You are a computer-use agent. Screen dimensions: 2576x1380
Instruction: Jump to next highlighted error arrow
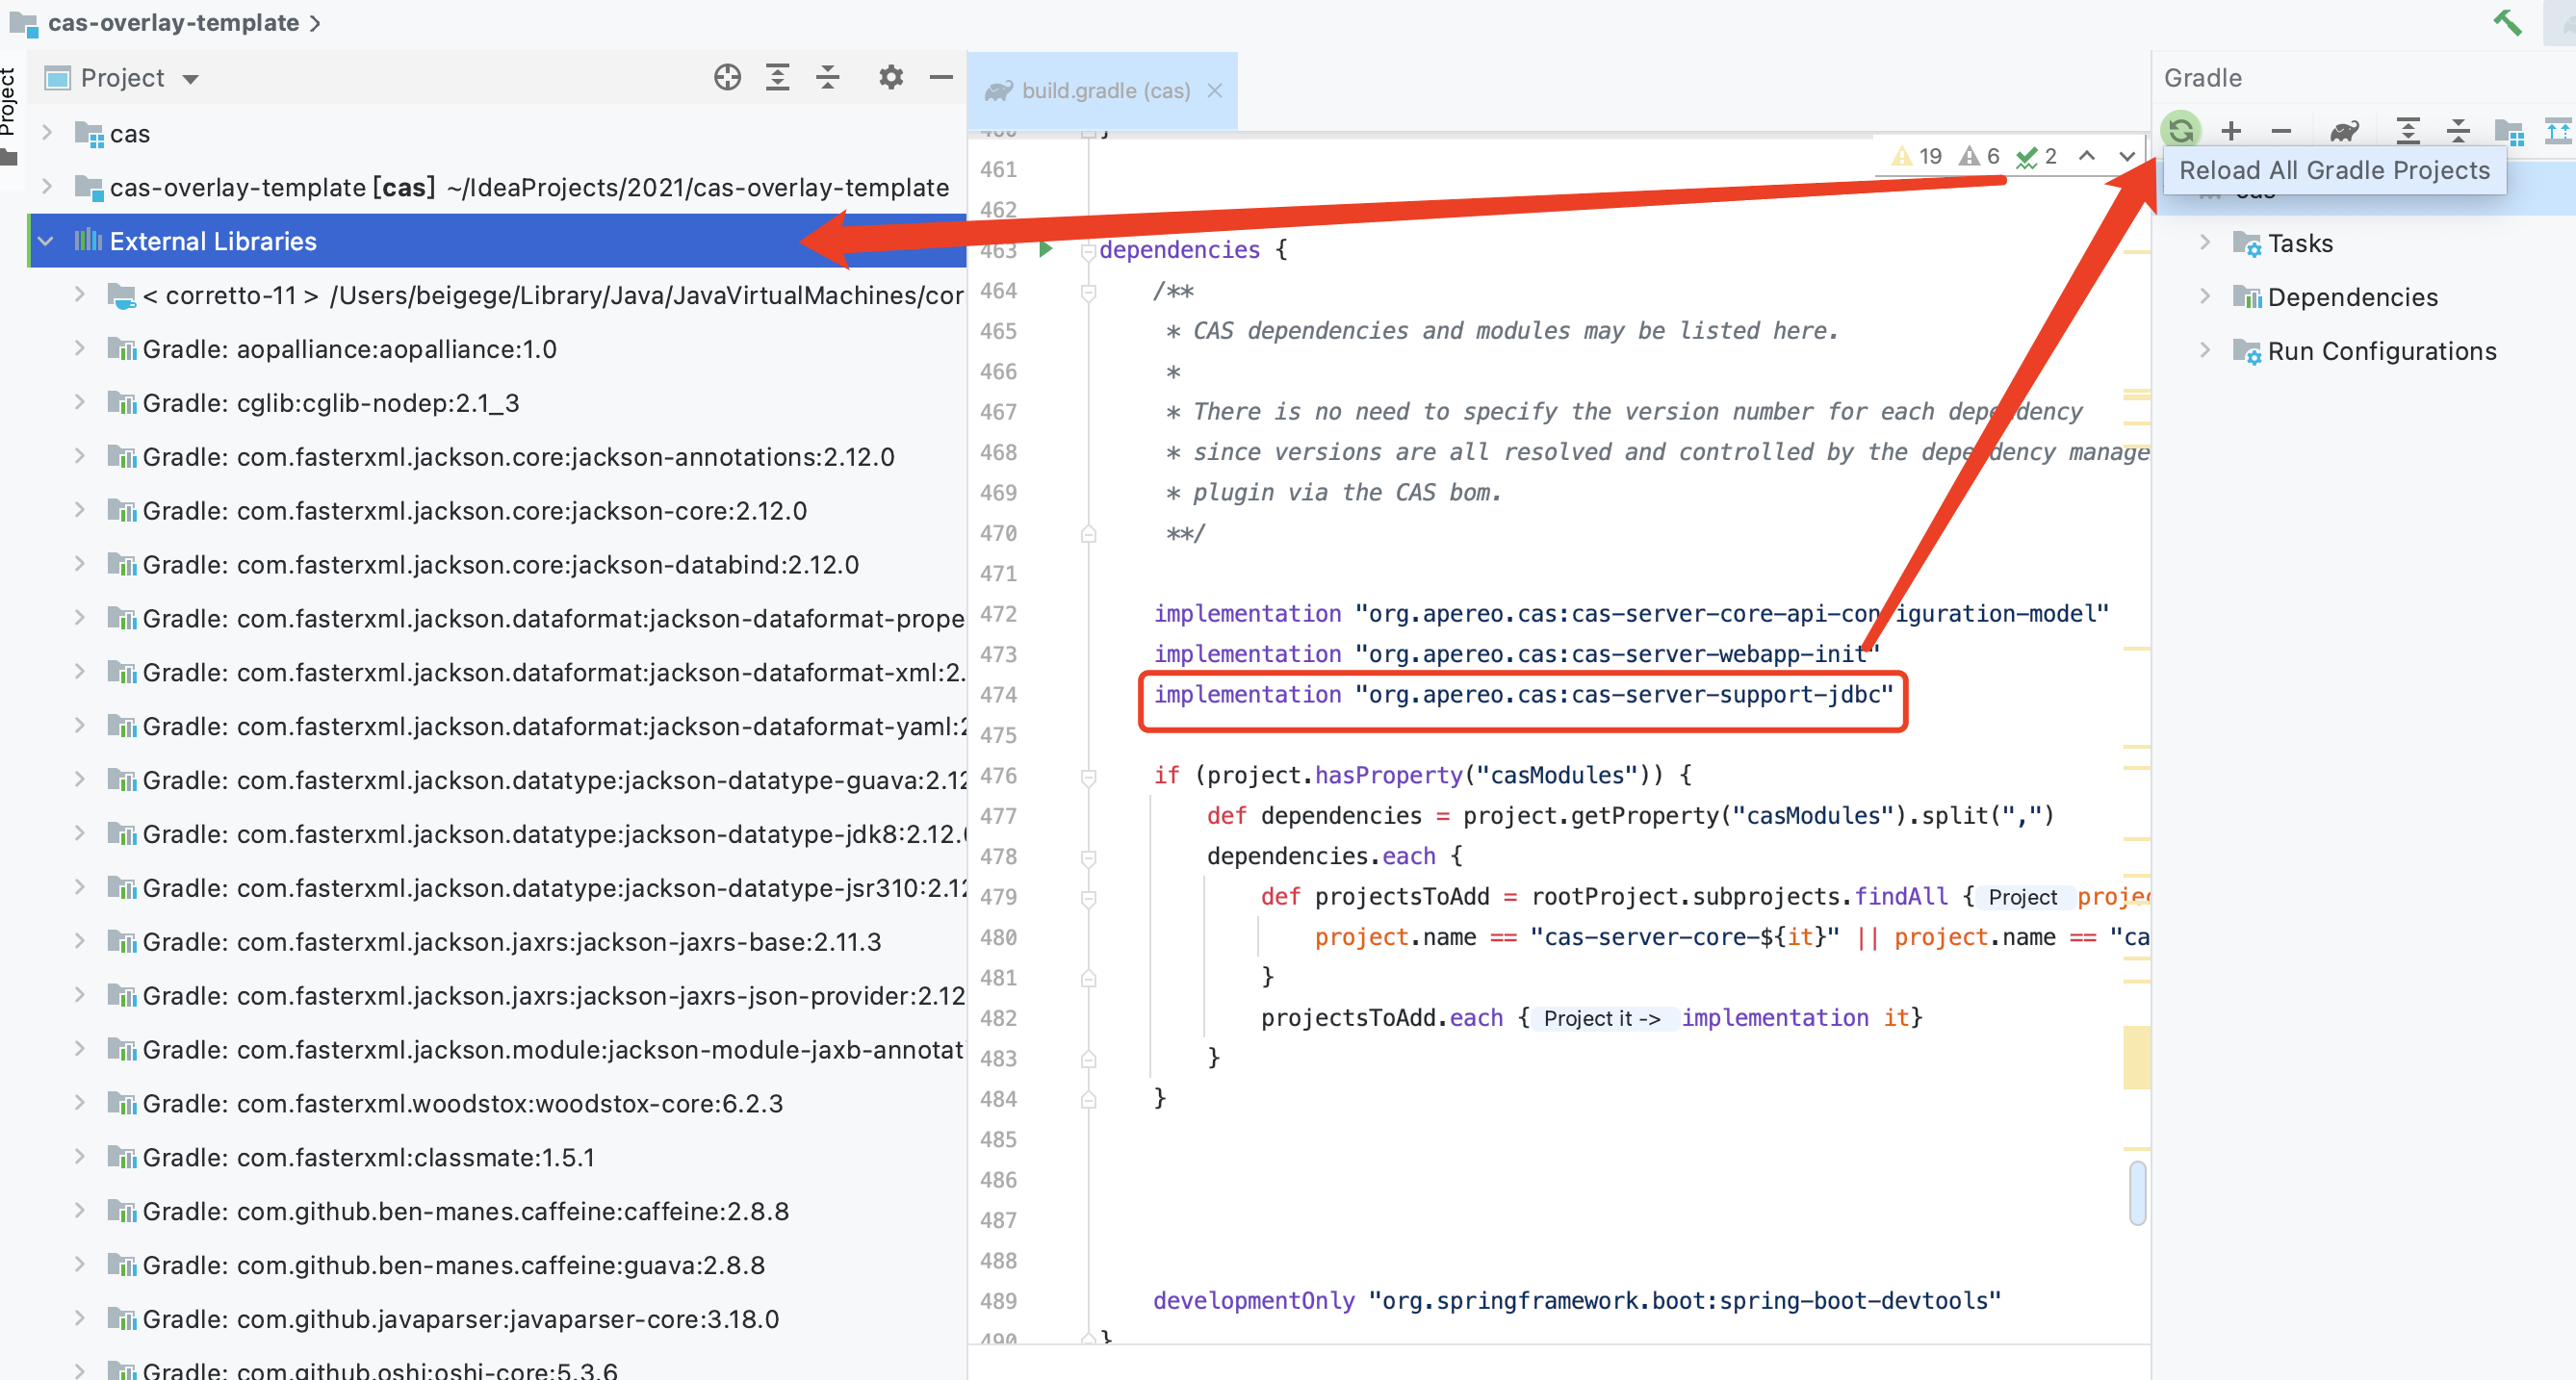[2127, 156]
